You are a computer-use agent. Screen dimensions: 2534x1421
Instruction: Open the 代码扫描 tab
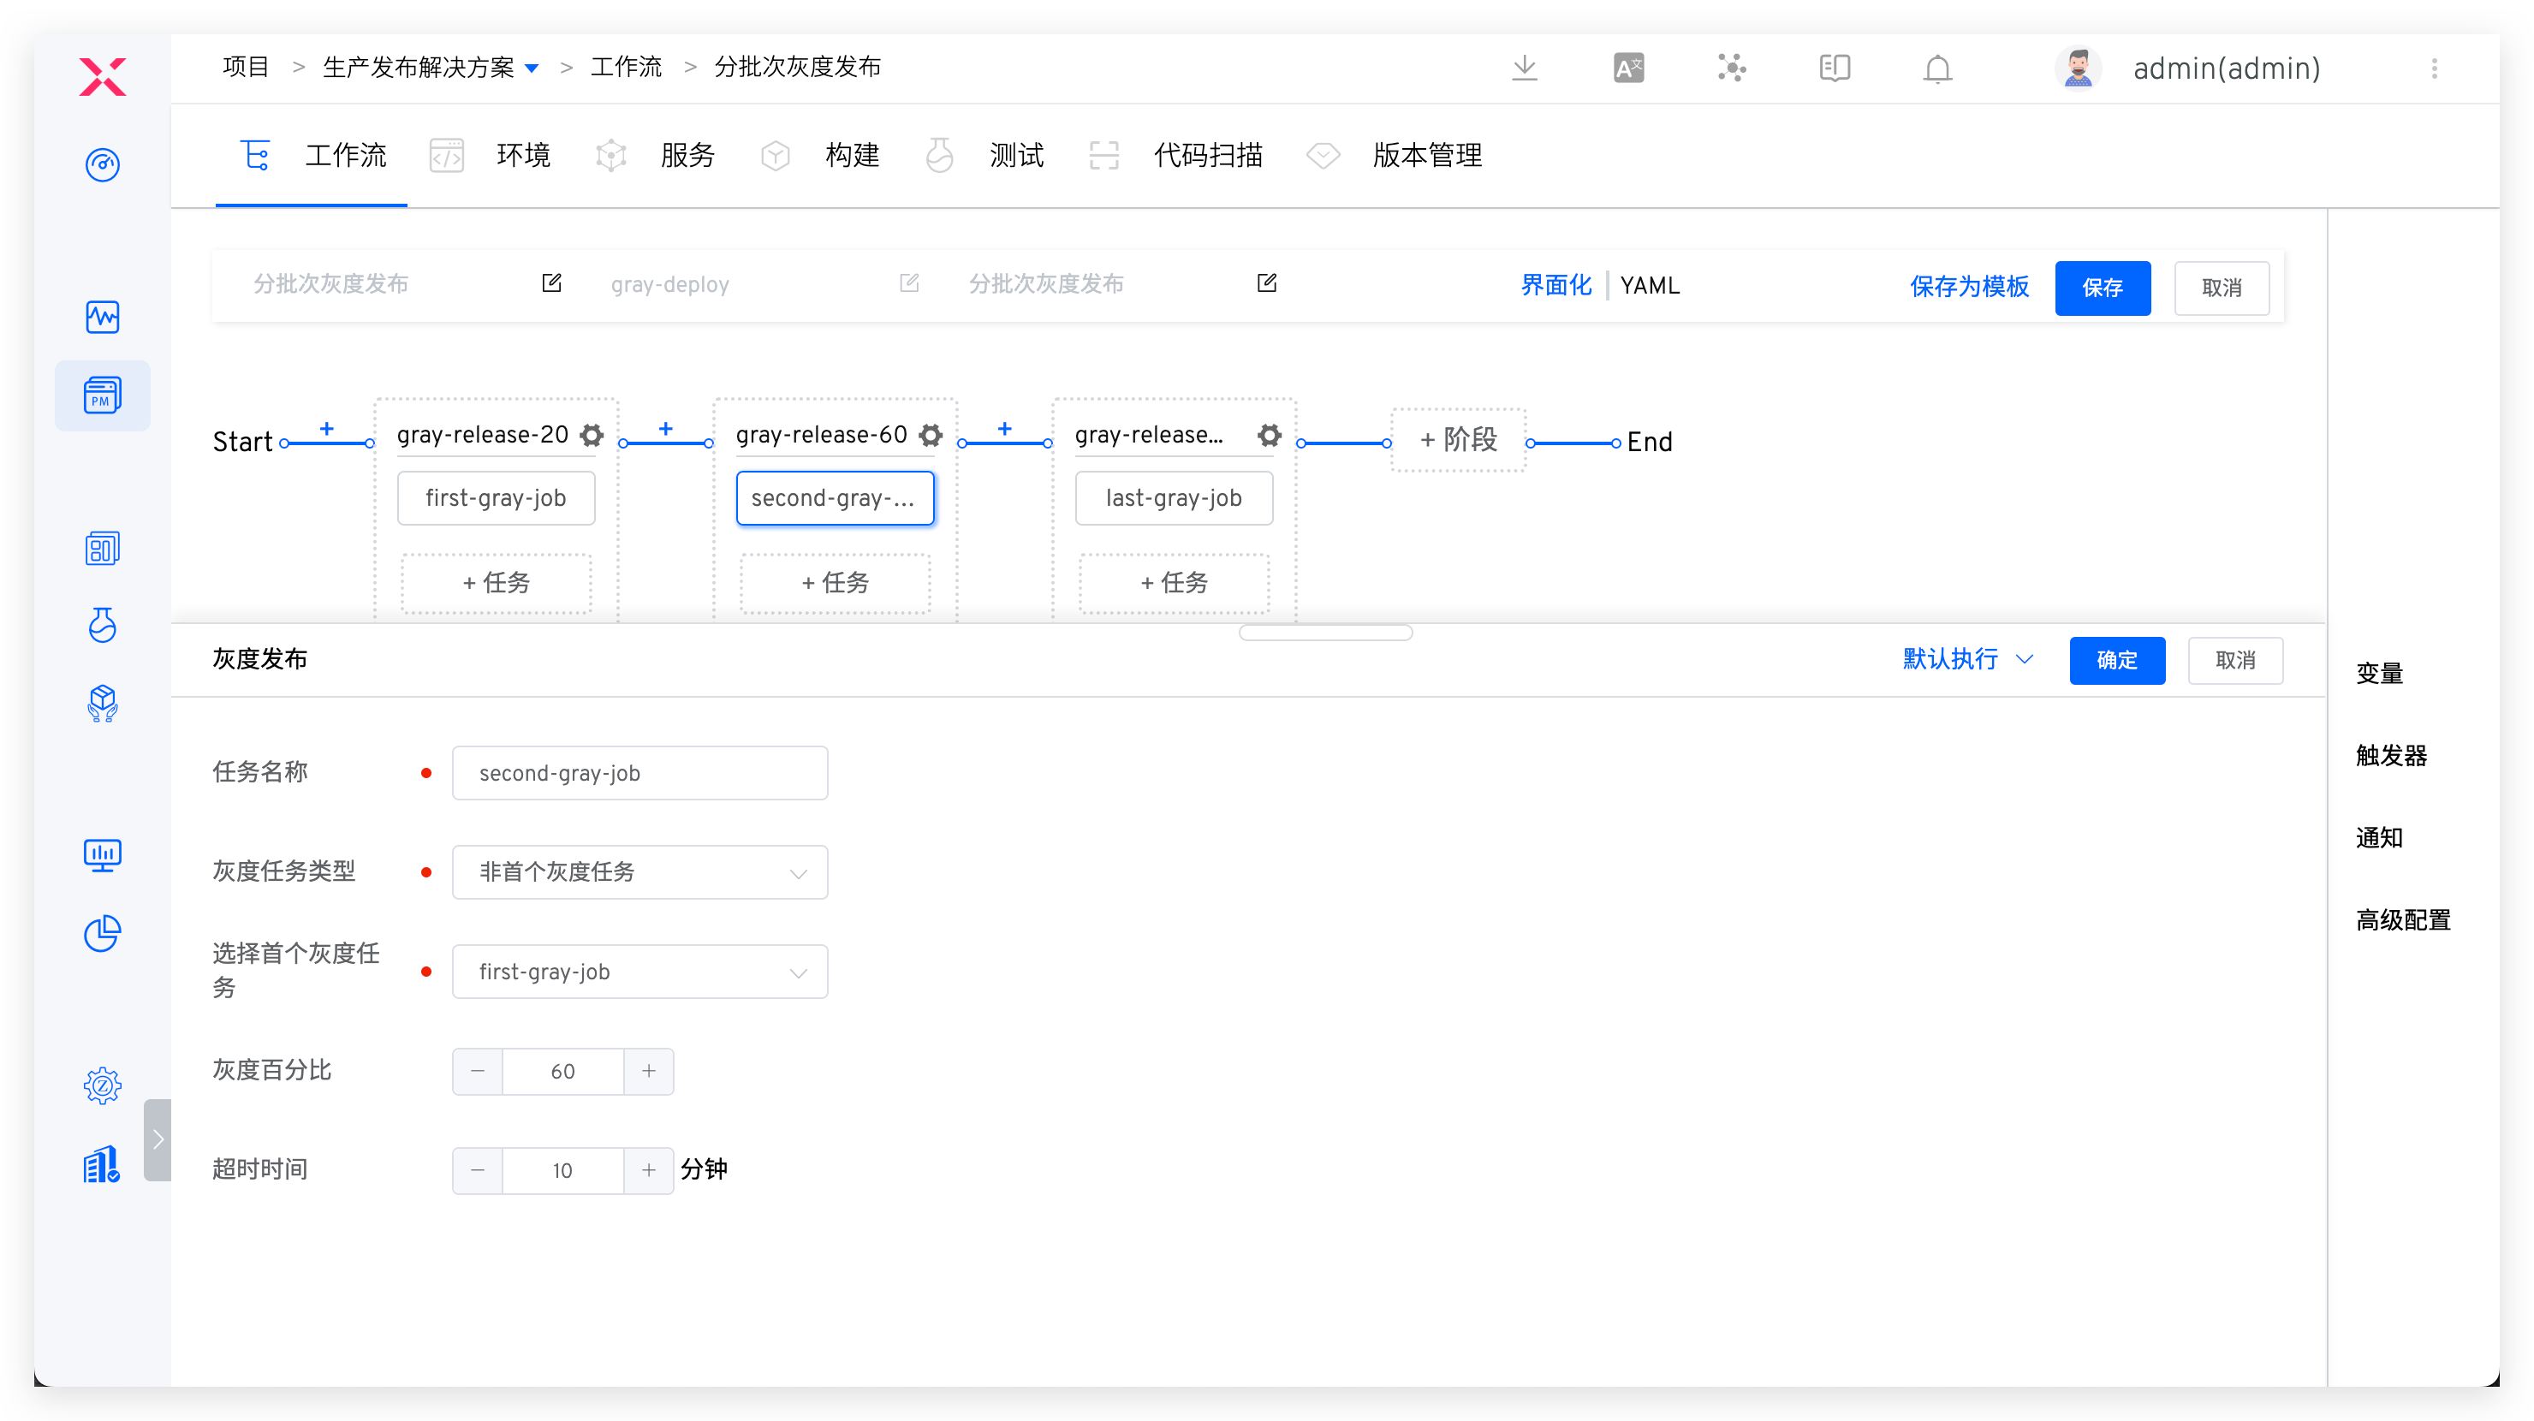point(1208,156)
